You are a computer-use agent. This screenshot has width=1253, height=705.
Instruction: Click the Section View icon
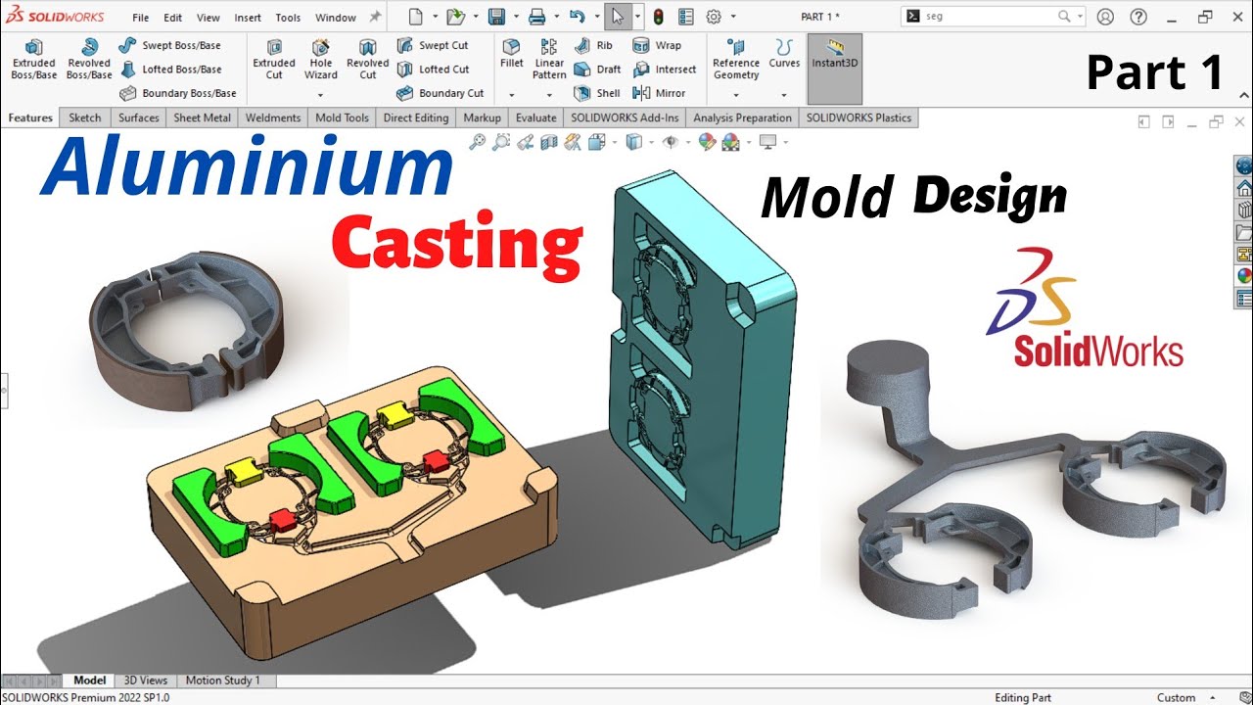548,142
